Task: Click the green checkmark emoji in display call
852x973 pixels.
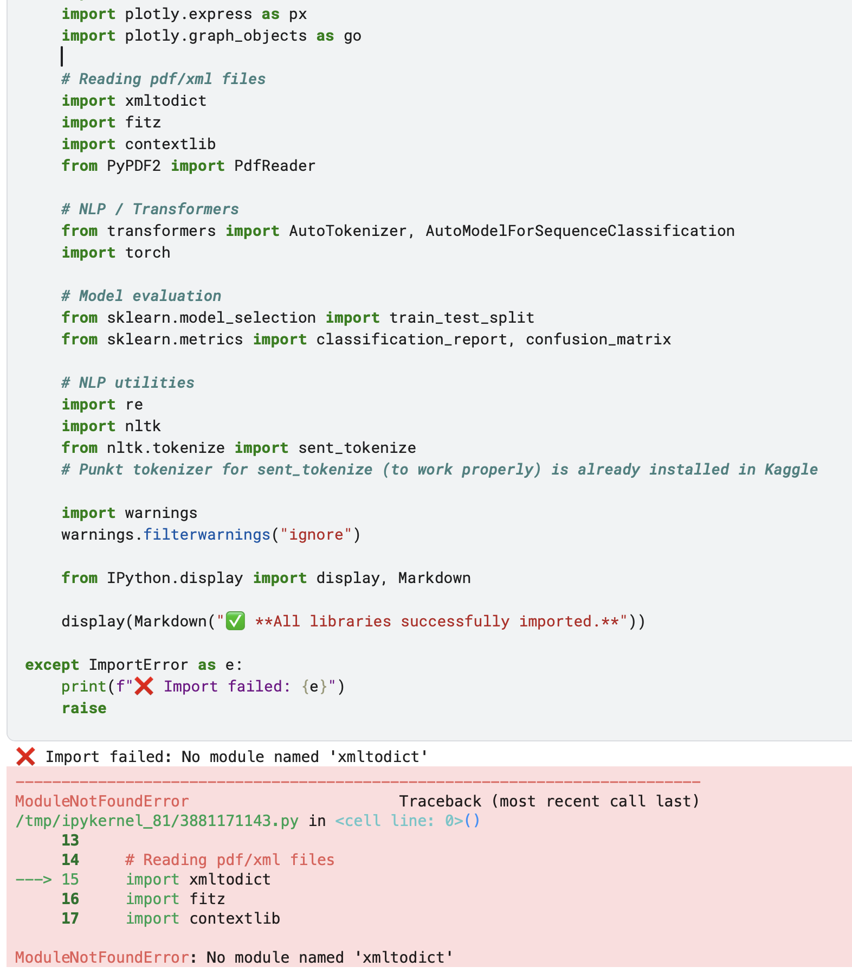Action: [x=235, y=621]
